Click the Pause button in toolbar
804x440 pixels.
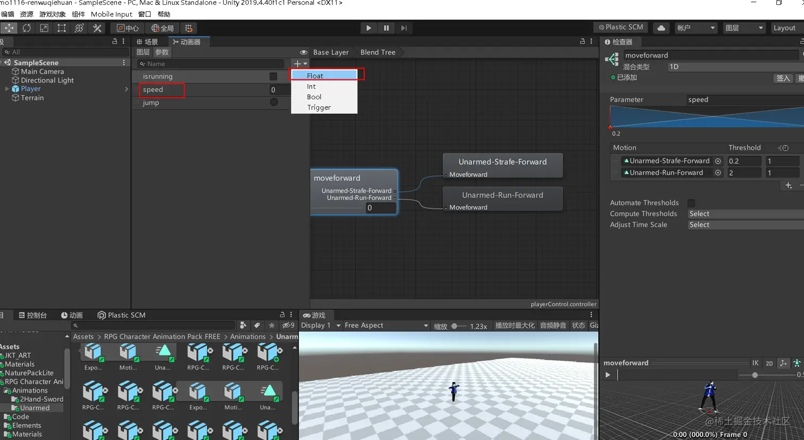click(386, 28)
